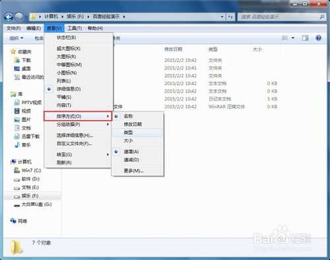
Task: Select 大图标(R) view
Action: click(79, 57)
